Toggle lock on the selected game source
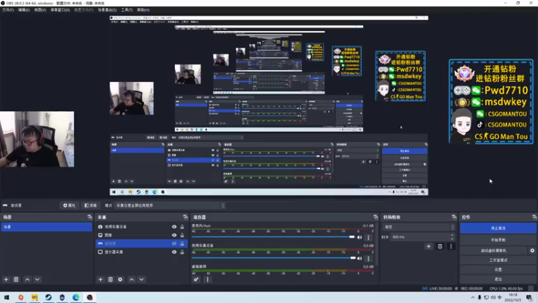The height and width of the screenshot is (303, 538). point(182,244)
